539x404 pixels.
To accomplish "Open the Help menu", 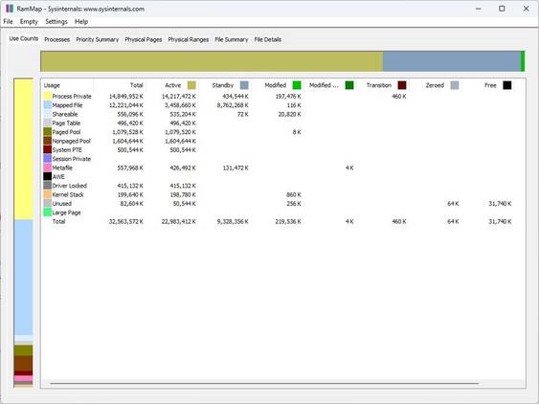I will click(81, 22).
